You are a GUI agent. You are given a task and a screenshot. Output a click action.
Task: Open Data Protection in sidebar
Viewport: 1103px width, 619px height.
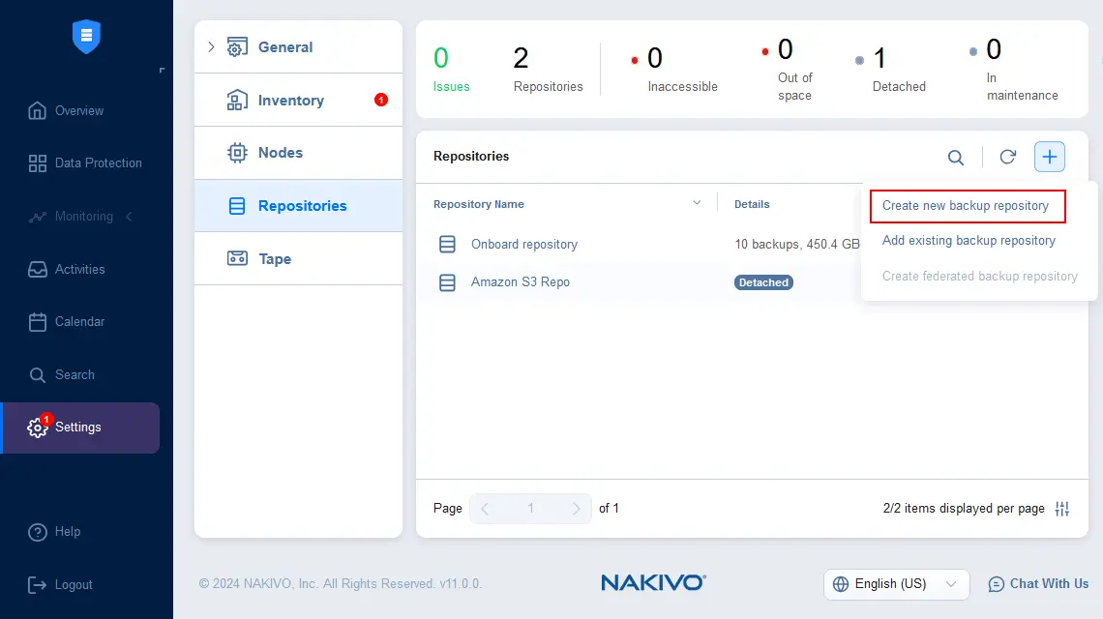[99, 163]
